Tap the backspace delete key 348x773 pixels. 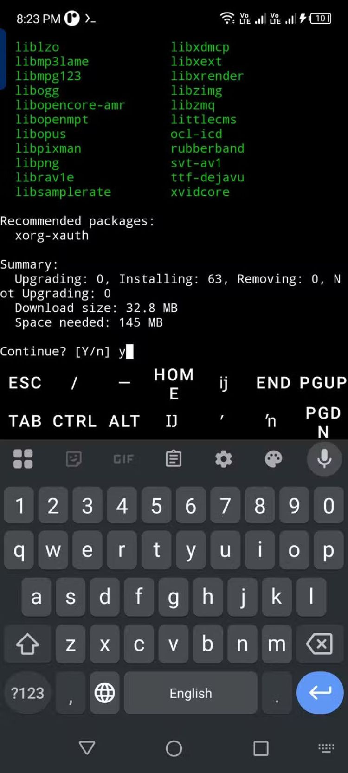point(320,644)
